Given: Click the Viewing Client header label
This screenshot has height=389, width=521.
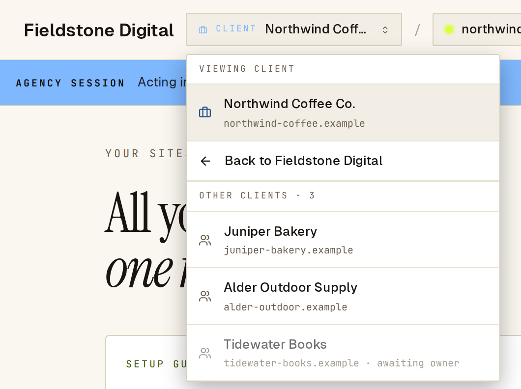Looking at the screenshot, I should (x=247, y=69).
